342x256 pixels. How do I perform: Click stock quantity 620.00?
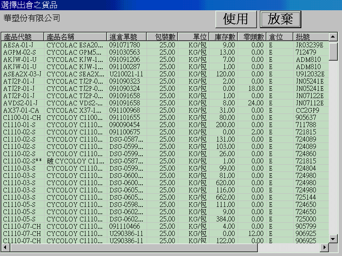pyautogui.click(x=226, y=183)
